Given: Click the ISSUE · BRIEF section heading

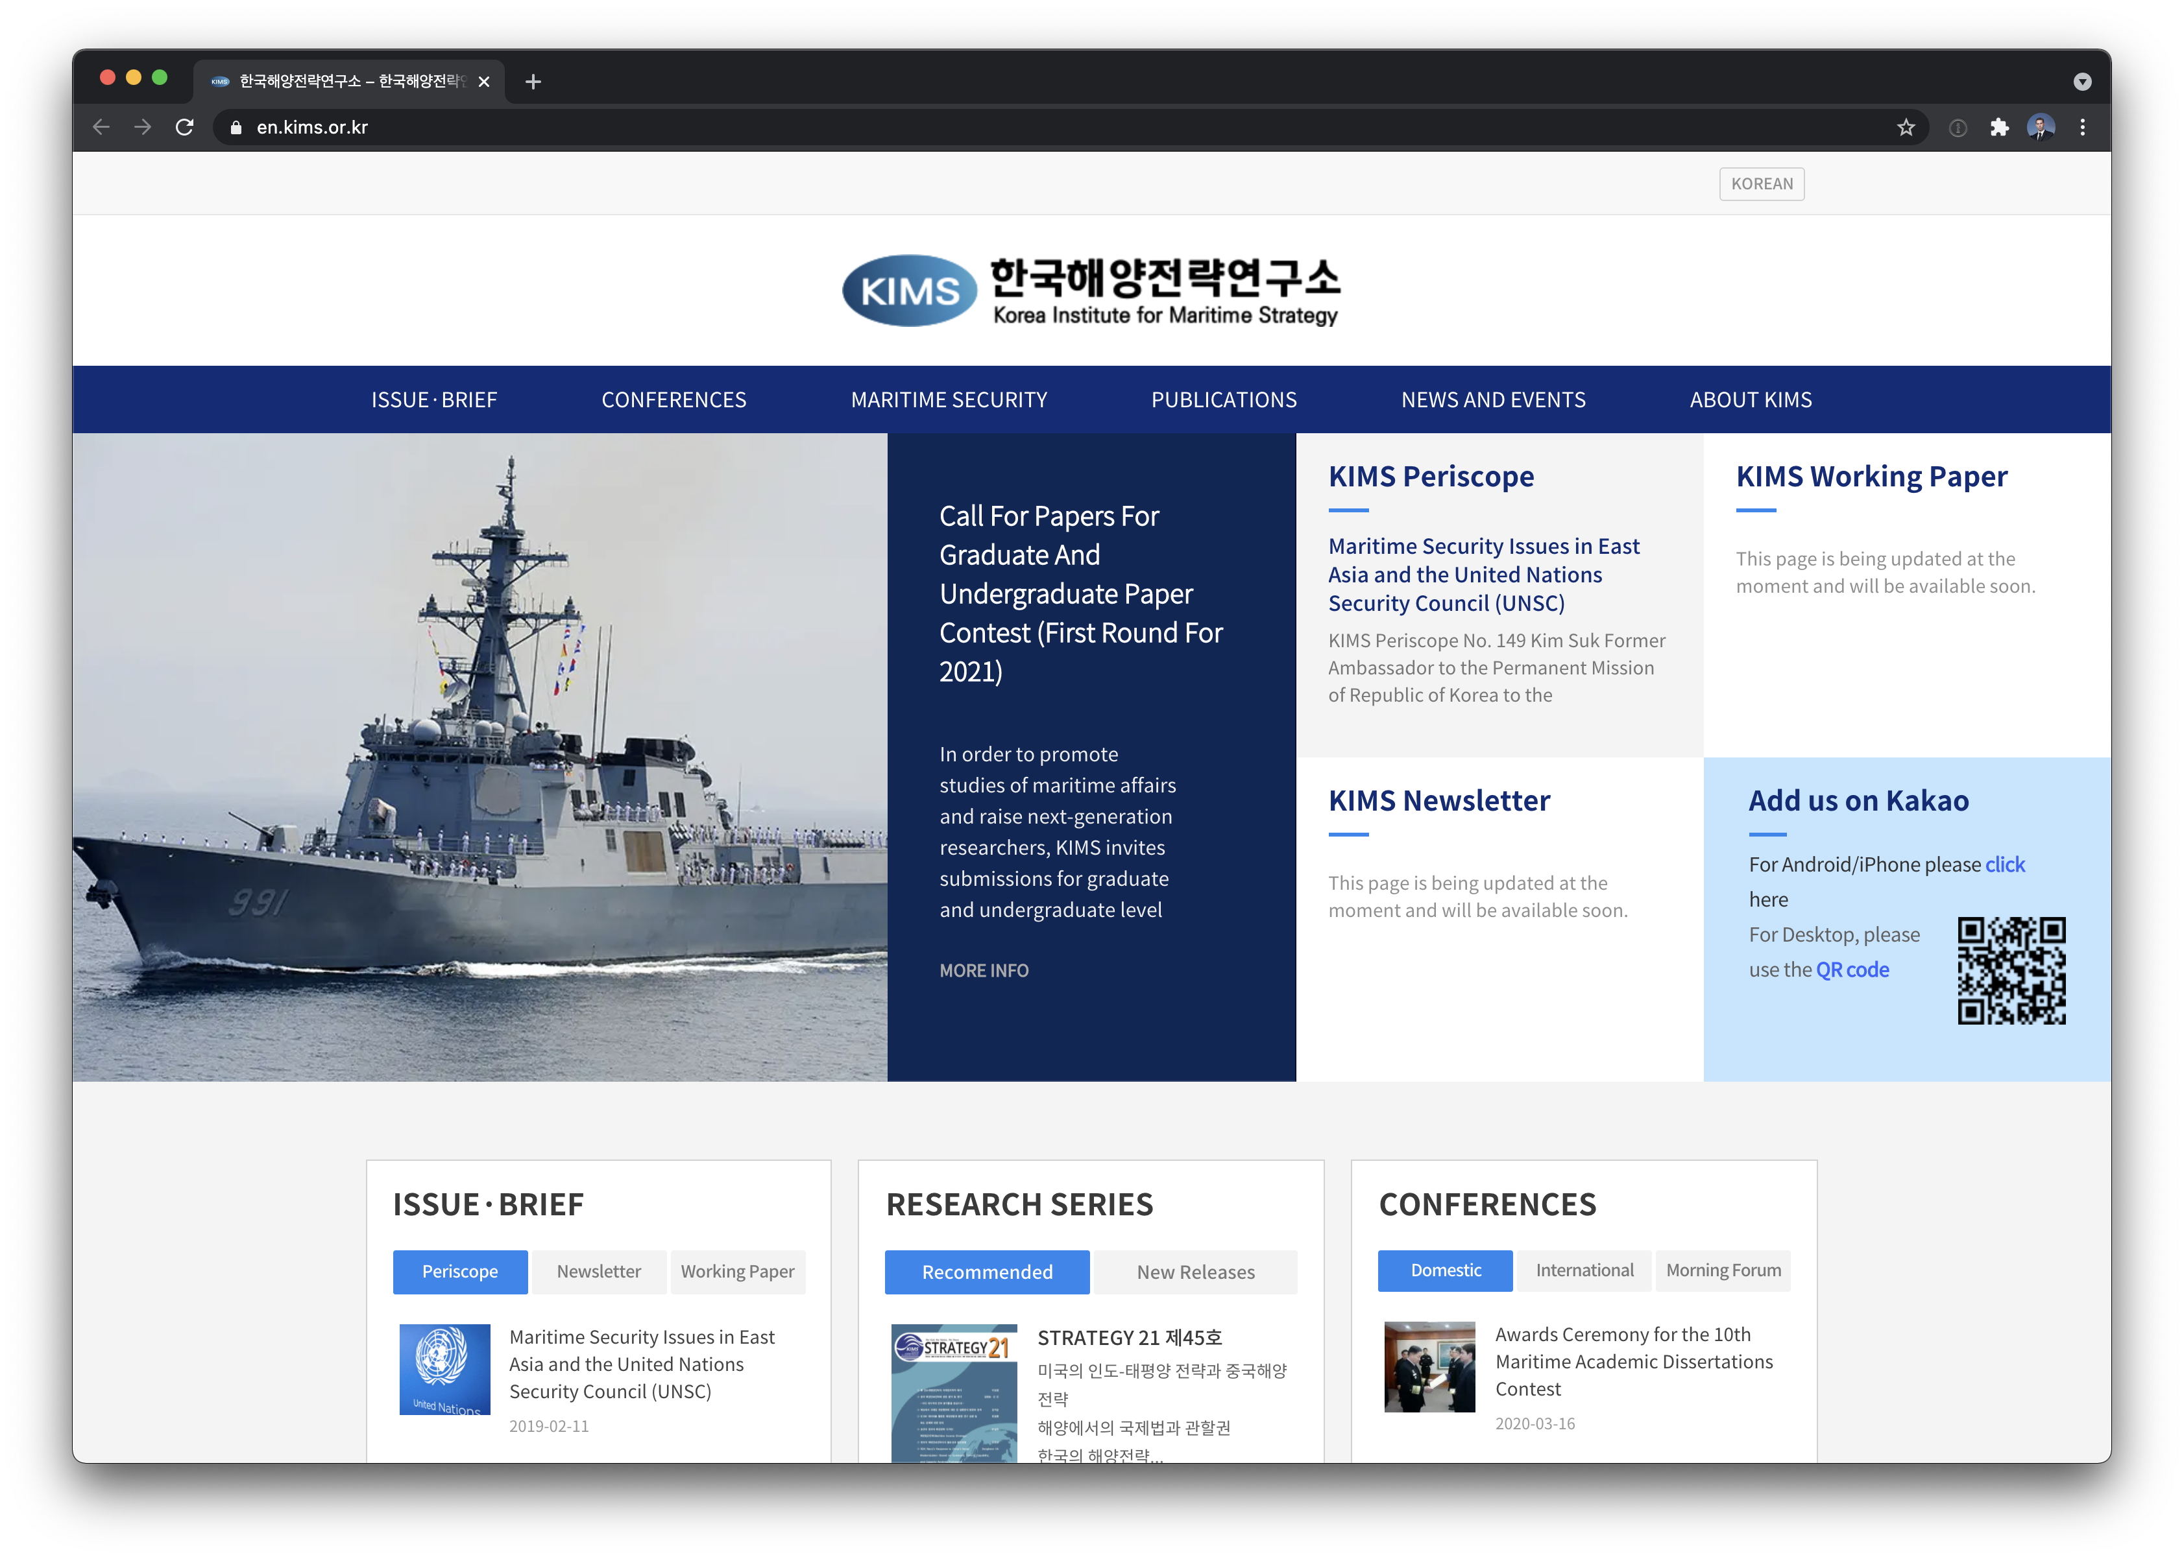Looking at the screenshot, I should tap(488, 1205).
